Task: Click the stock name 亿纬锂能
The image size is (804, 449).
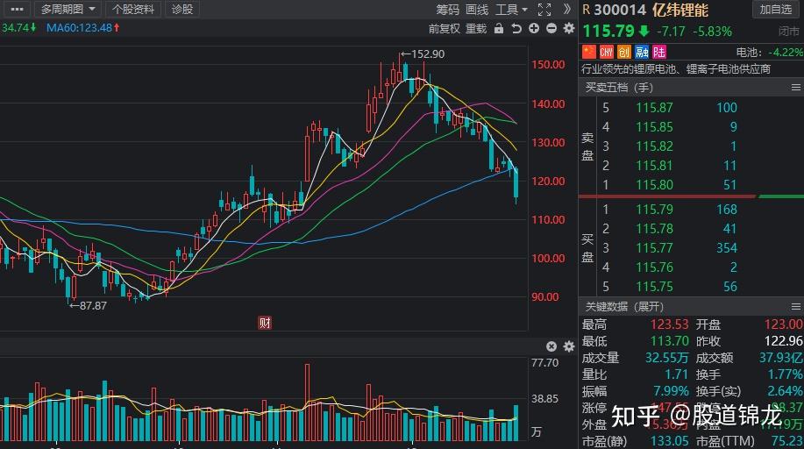Action: pyautogui.click(x=679, y=10)
